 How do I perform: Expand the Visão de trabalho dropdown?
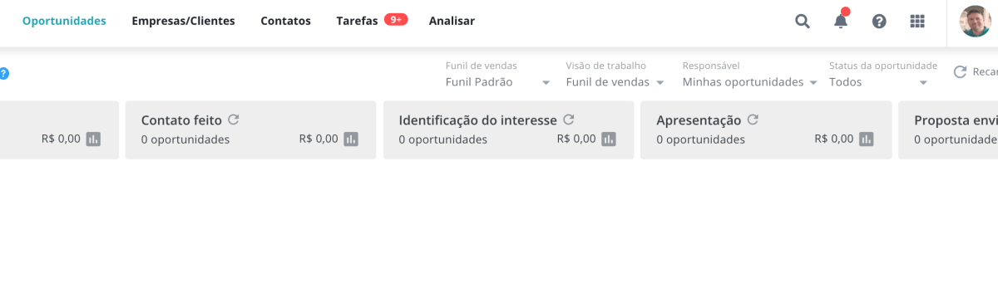pos(615,82)
